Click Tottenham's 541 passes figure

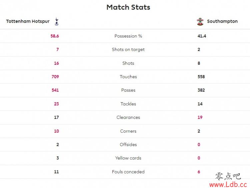click(x=55, y=90)
